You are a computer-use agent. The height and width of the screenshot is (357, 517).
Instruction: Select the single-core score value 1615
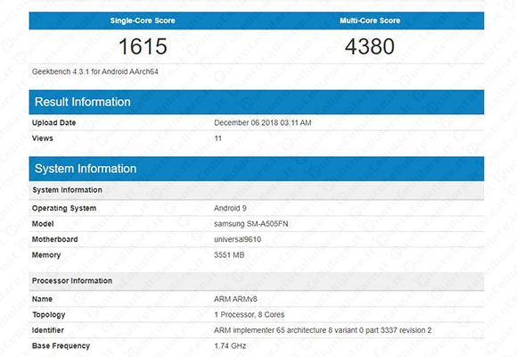(143, 46)
